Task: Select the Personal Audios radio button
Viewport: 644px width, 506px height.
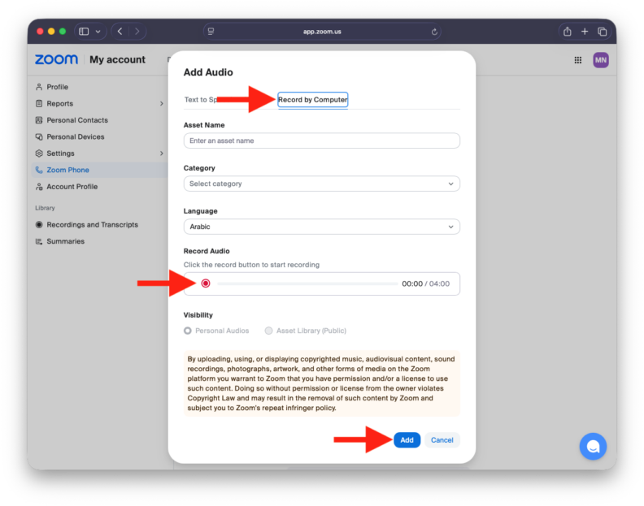Action: point(188,331)
